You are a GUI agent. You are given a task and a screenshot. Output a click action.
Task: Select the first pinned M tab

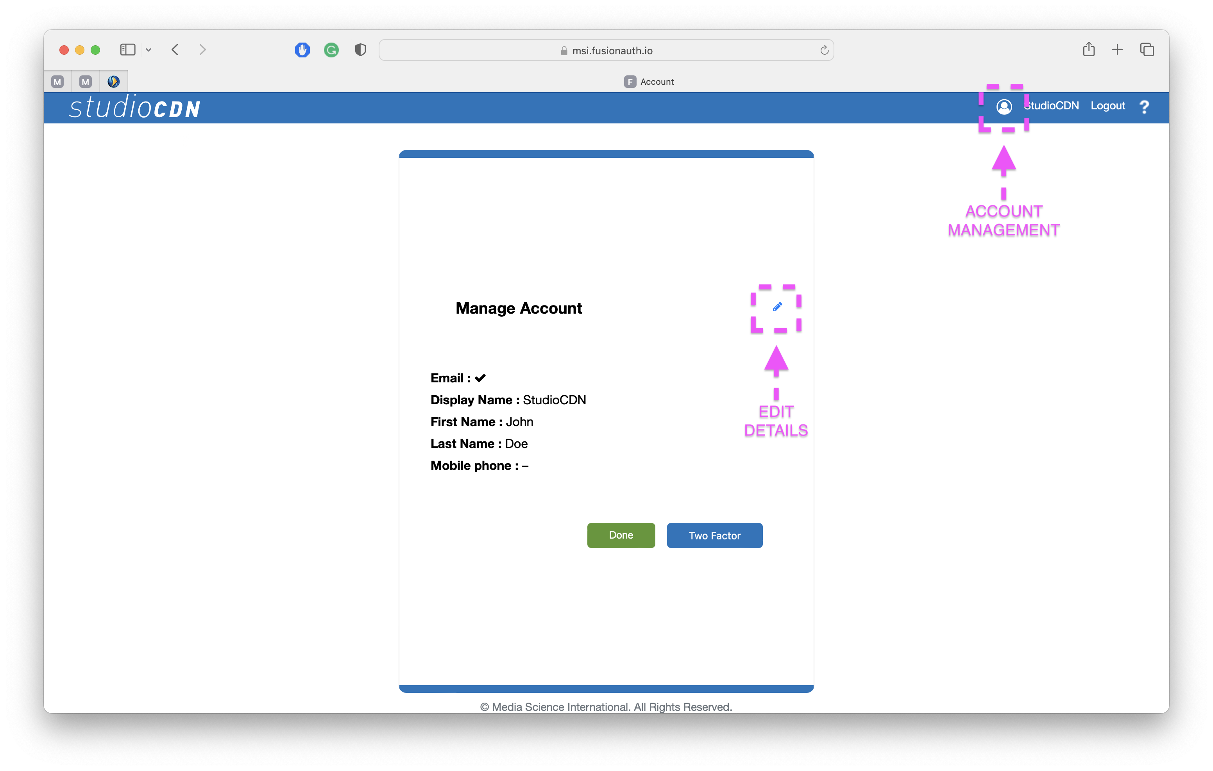click(x=57, y=82)
